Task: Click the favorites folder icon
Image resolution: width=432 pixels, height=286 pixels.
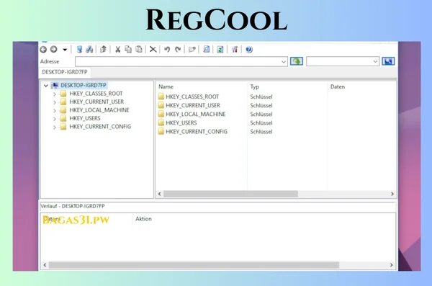Action: [192, 50]
